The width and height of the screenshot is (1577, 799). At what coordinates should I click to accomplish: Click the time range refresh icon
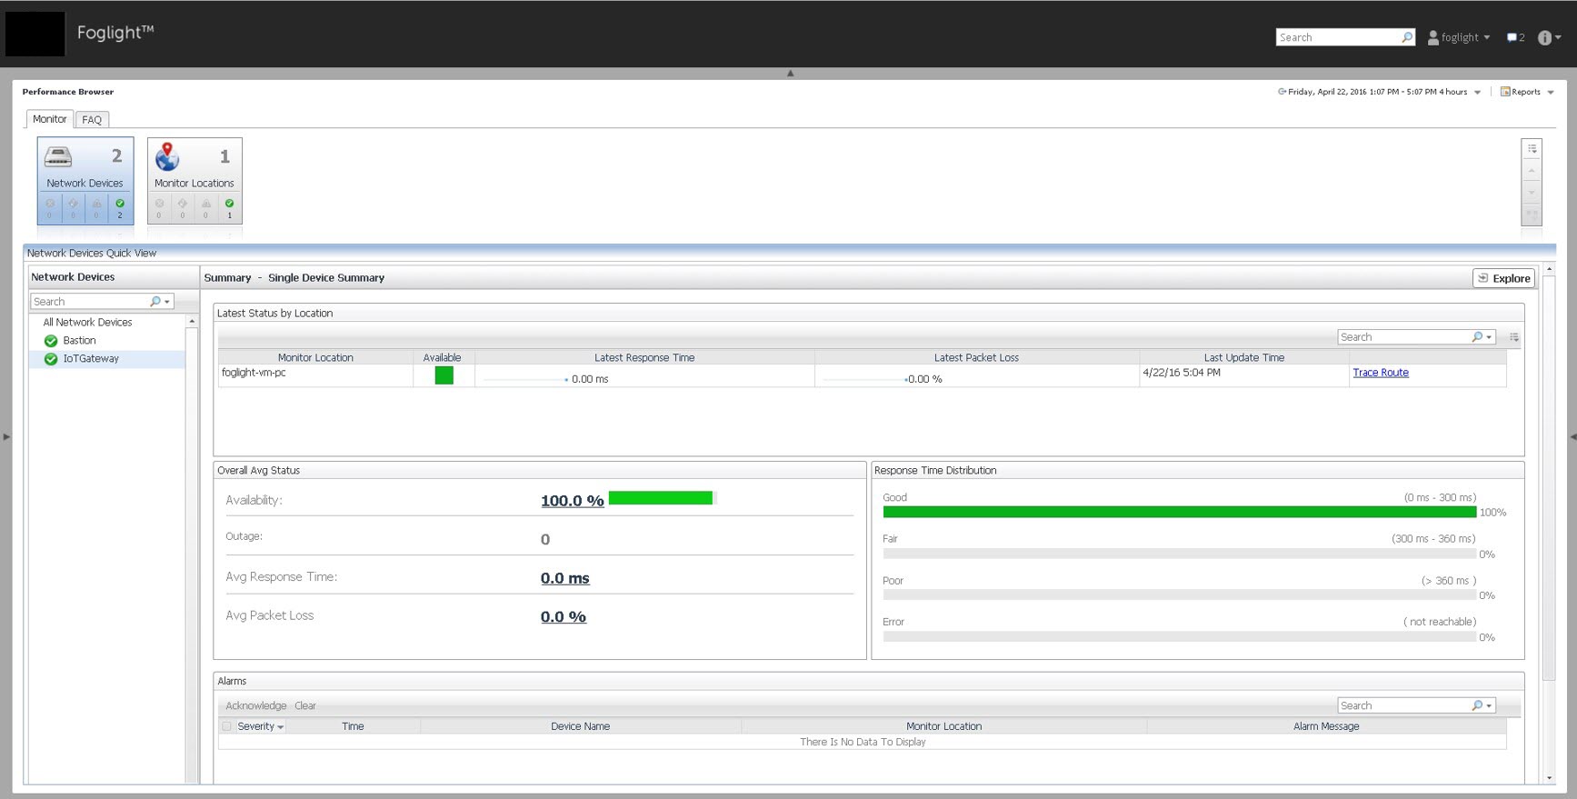point(1283,92)
